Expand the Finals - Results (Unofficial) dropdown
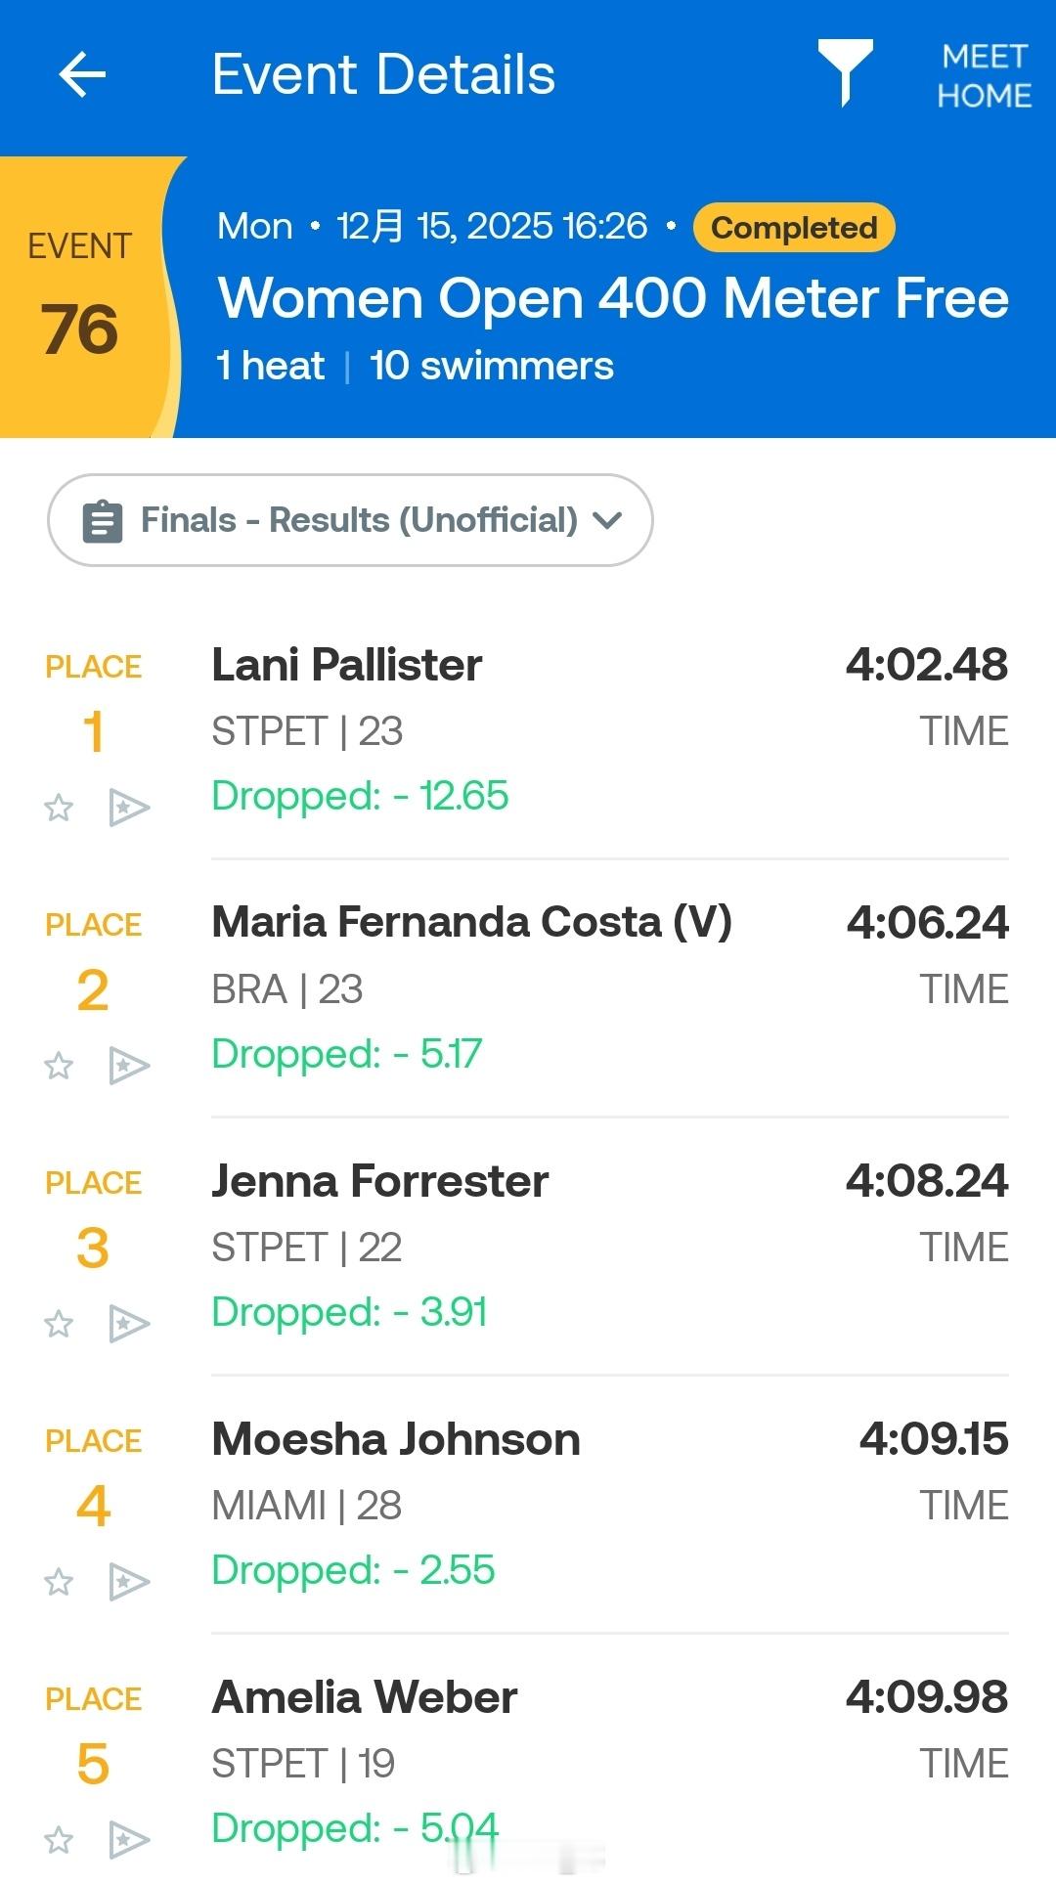 350,520
